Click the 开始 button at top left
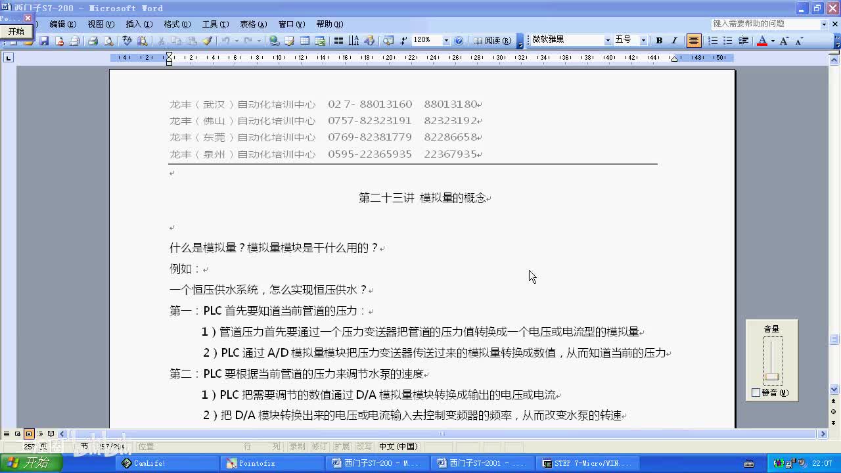 16,31
